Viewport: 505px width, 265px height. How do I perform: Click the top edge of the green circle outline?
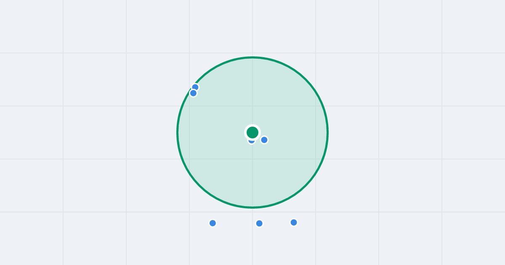pos(252,57)
